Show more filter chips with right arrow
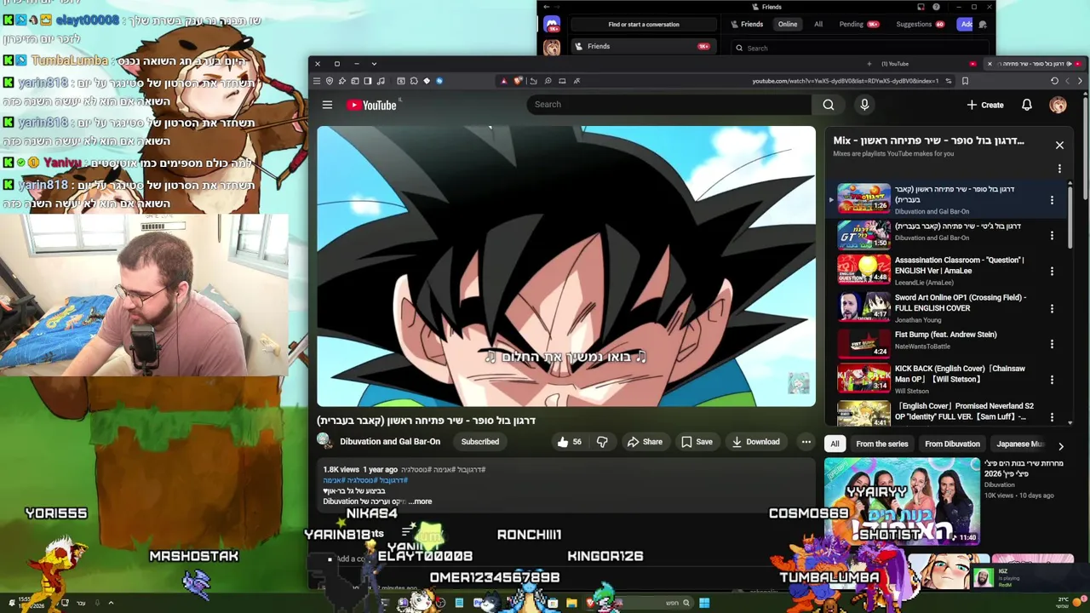Image resolution: width=1090 pixels, height=613 pixels. click(x=1061, y=446)
